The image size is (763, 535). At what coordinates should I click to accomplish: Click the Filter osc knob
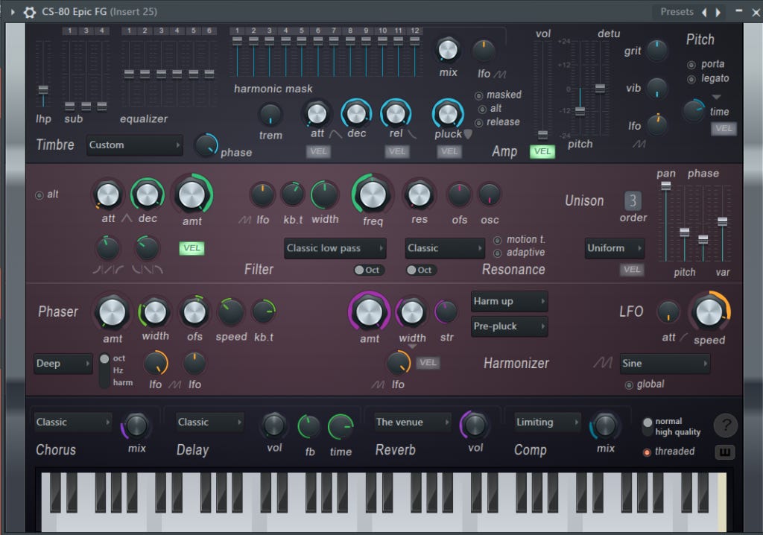pos(489,194)
